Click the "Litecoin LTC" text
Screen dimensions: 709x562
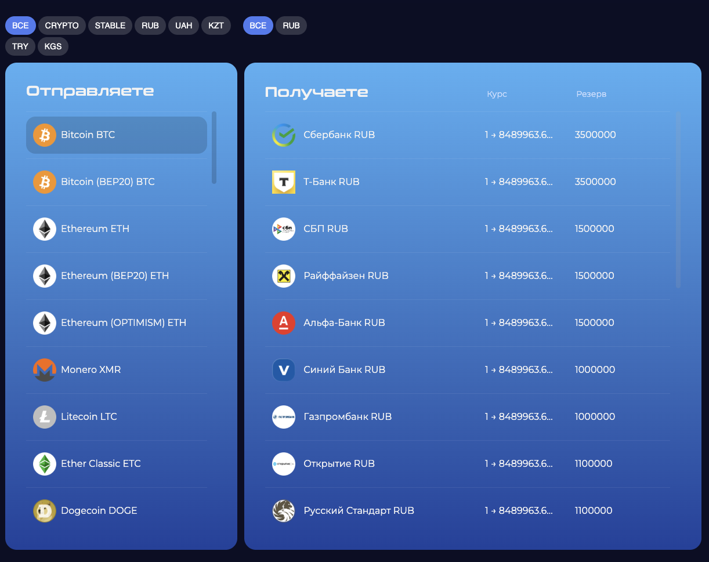point(89,416)
